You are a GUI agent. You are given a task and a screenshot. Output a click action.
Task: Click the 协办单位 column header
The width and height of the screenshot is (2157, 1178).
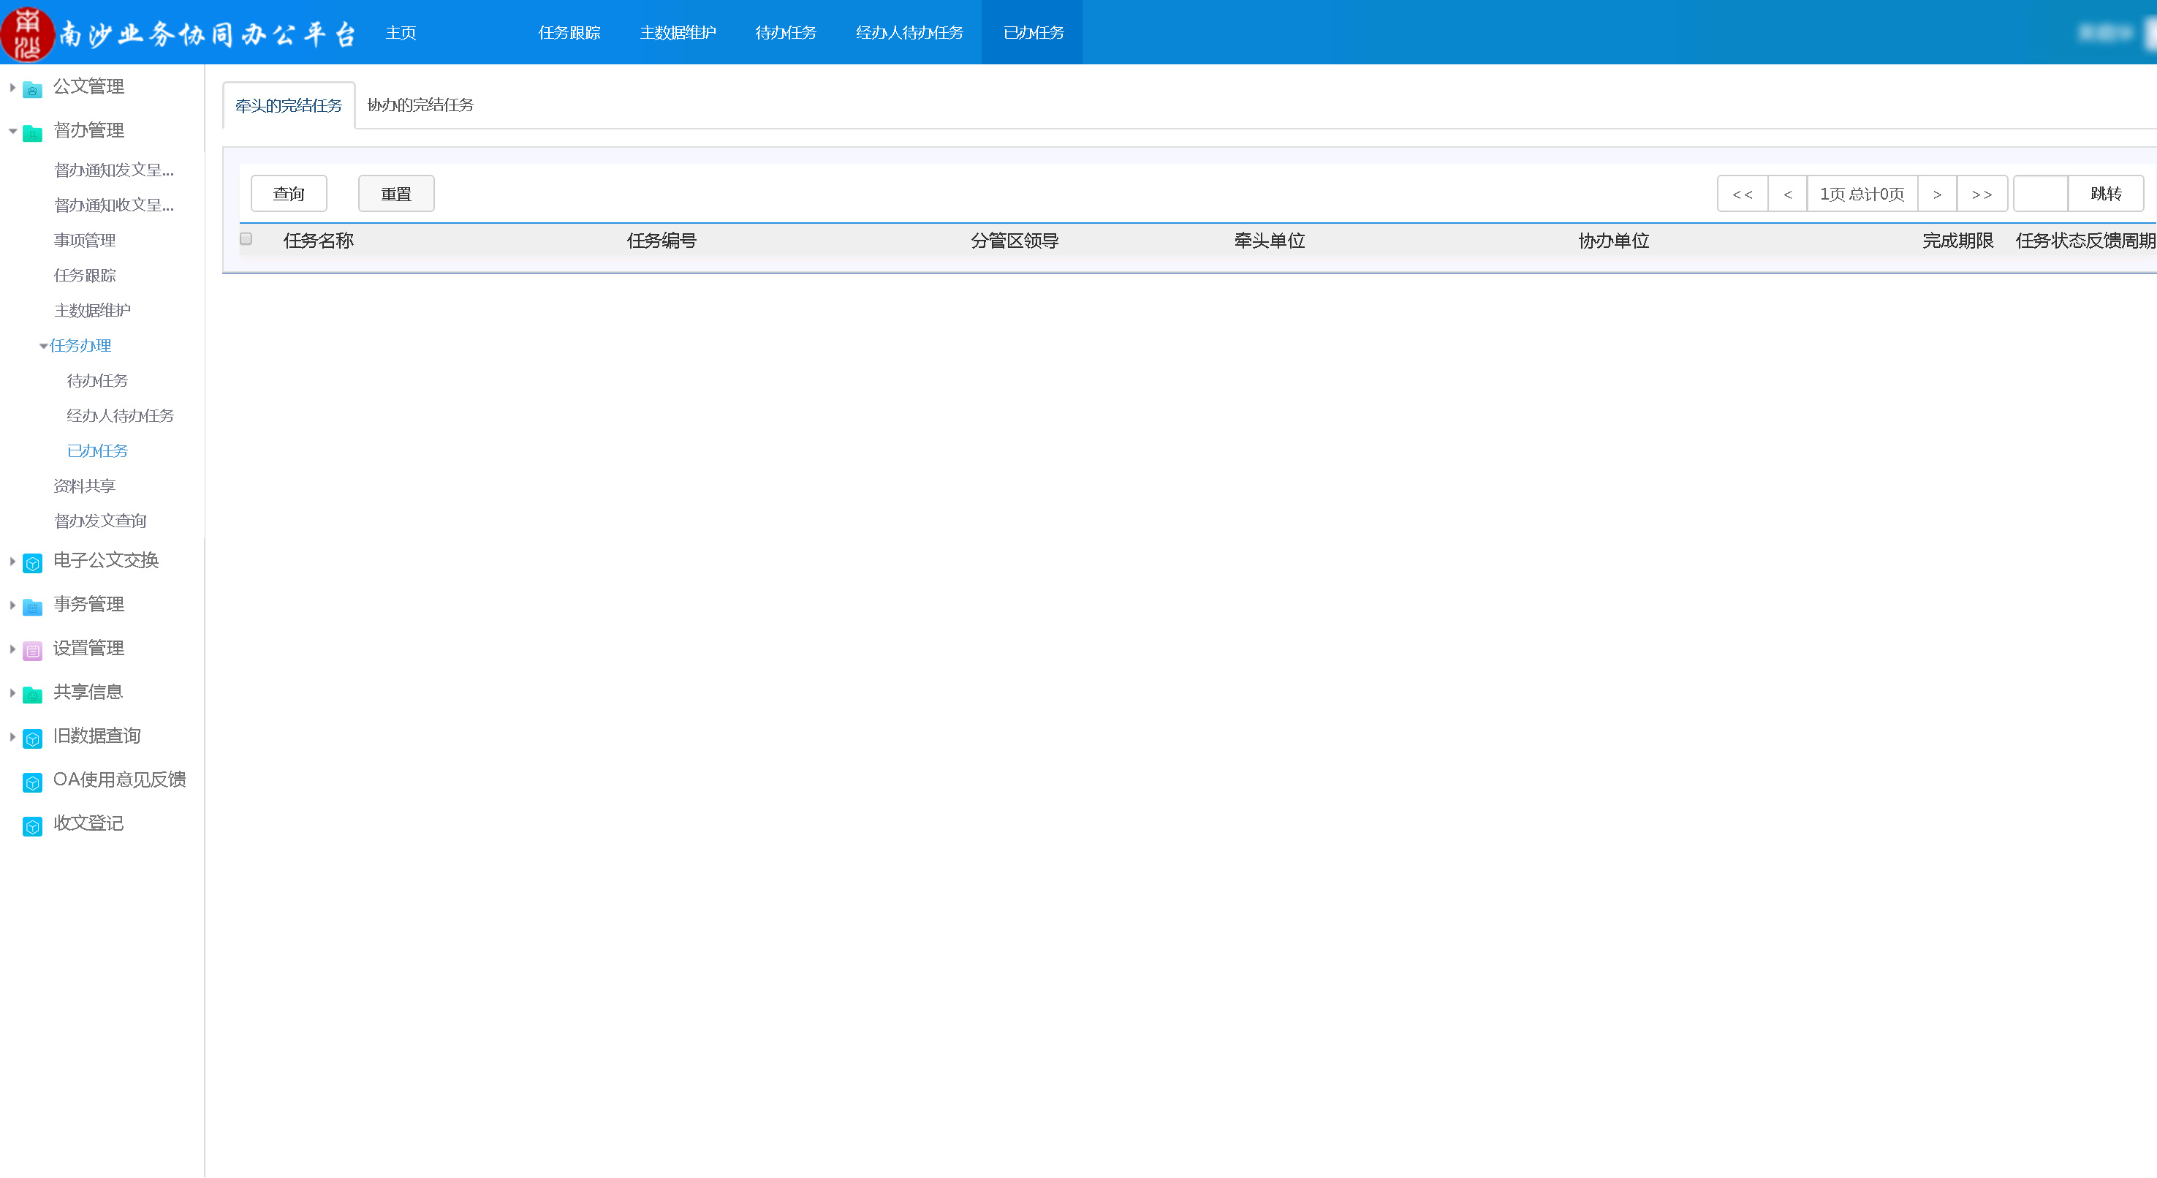[x=1614, y=241]
